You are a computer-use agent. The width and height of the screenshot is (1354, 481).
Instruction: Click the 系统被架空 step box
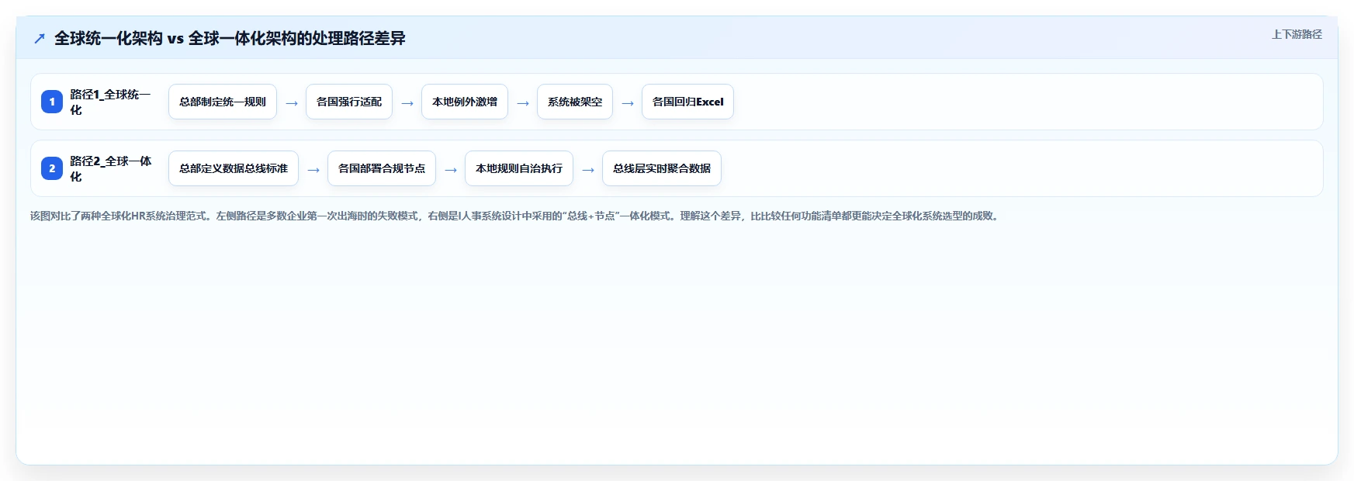coord(575,102)
